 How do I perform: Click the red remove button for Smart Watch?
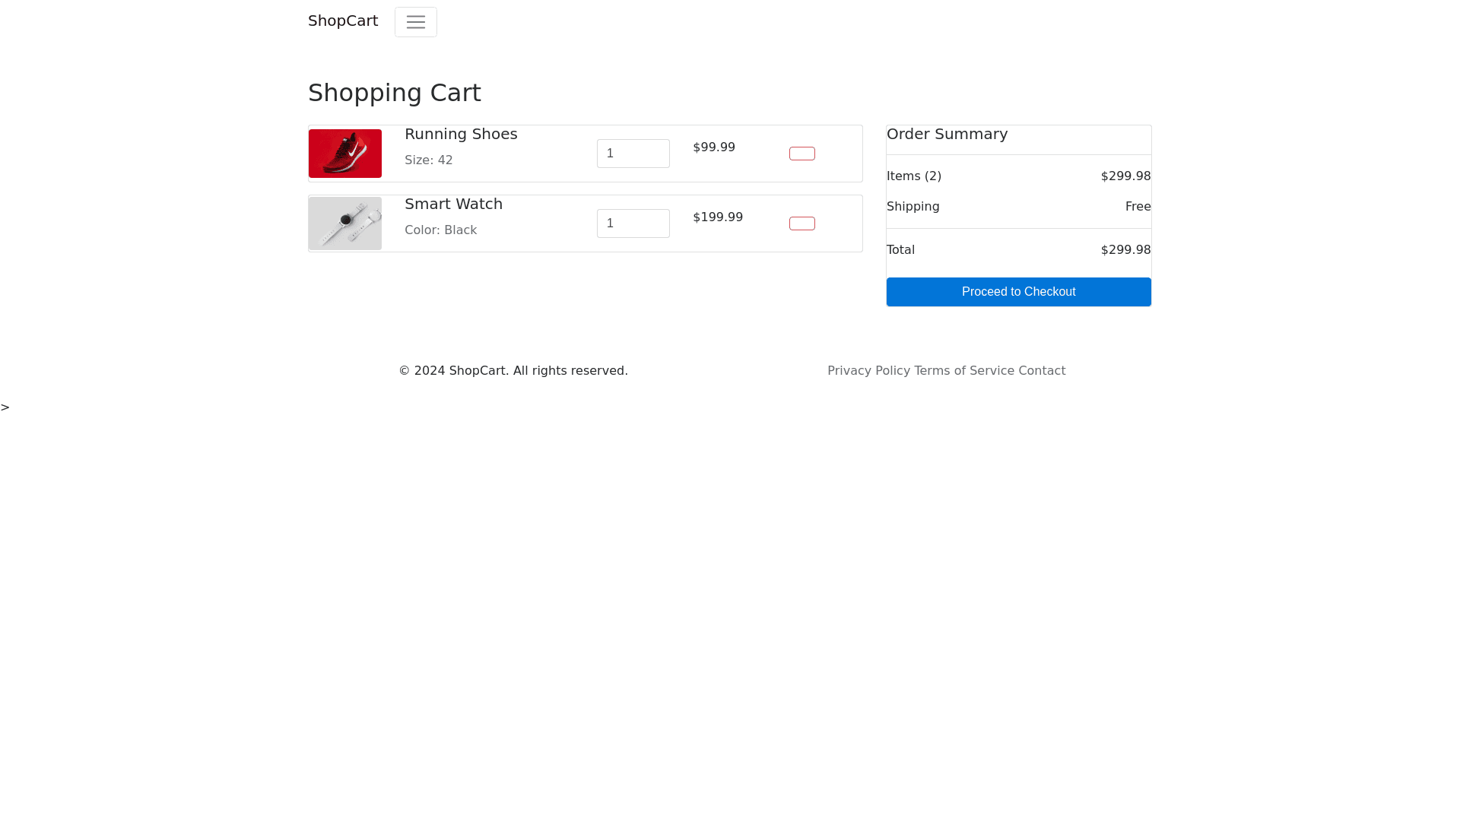[801, 223]
